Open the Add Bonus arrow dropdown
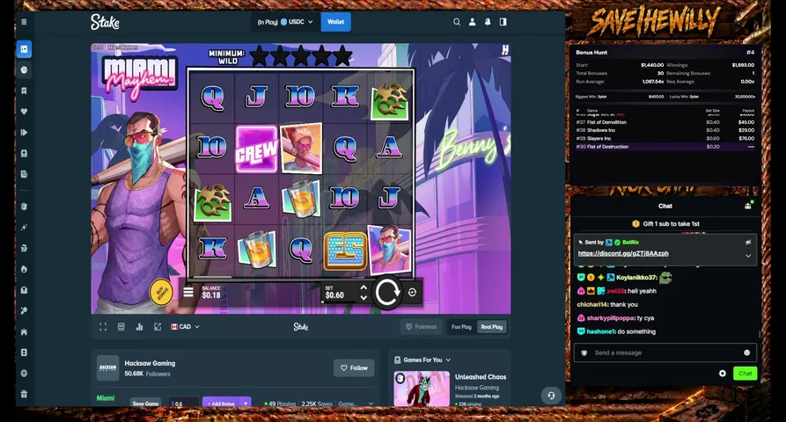 pos(246,404)
